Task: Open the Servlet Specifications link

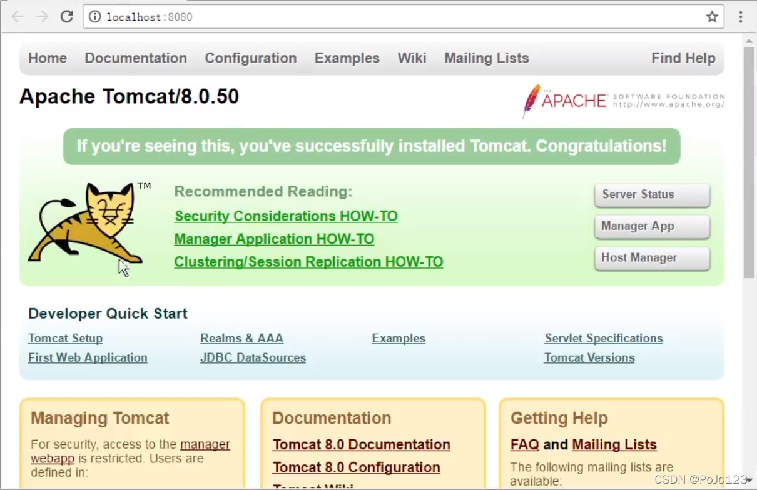Action: [x=604, y=338]
